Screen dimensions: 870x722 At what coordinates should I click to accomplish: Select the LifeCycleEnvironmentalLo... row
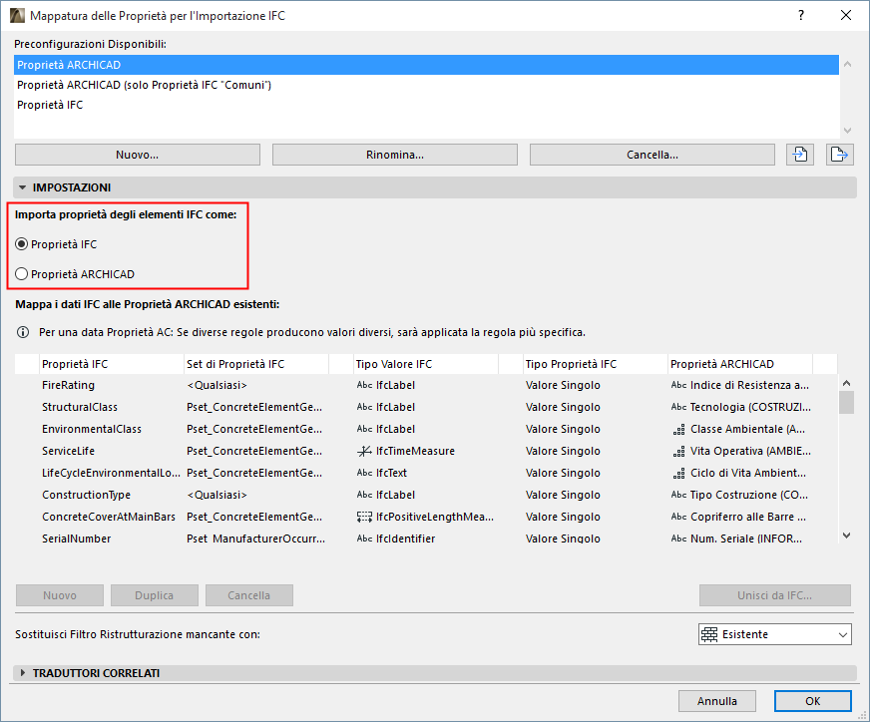point(426,473)
